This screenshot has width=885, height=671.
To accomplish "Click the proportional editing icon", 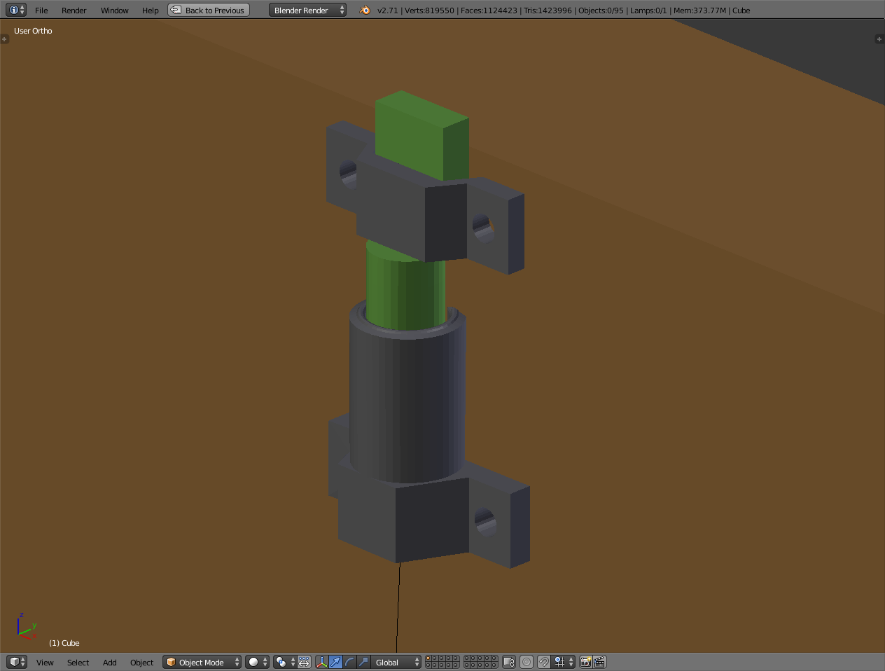I will 527,662.
